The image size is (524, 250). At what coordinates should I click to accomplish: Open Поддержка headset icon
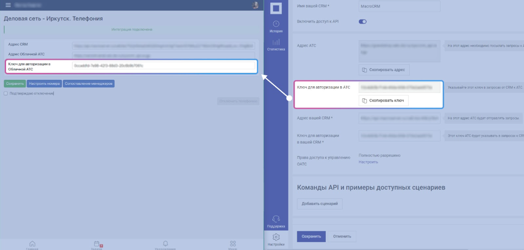(276, 221)
